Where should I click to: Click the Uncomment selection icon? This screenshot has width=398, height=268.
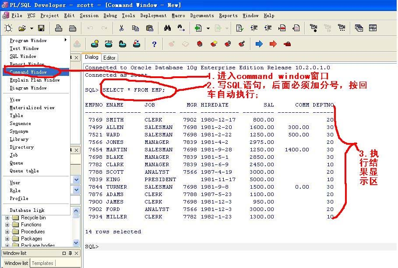click(x=296, y=28)
